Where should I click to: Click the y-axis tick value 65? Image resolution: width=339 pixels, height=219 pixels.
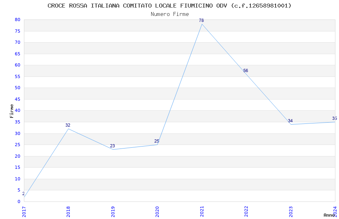coord(18,54)
